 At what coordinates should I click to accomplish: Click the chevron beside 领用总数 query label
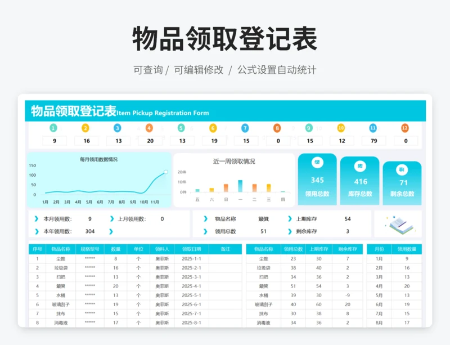pos(205,231)
